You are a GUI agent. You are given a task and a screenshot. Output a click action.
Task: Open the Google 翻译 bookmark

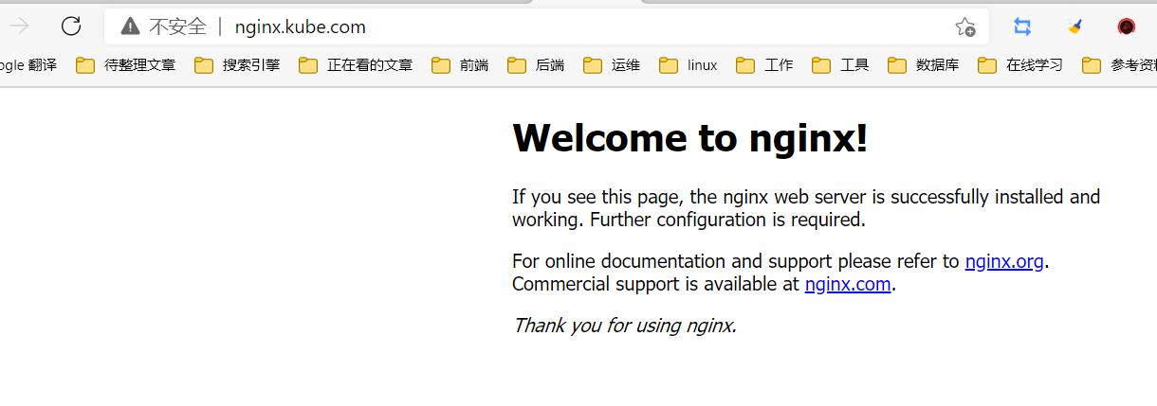pyautogui.click(x=28, y=65)
